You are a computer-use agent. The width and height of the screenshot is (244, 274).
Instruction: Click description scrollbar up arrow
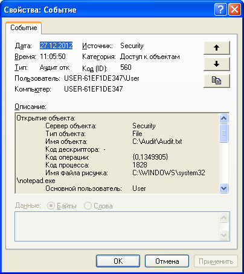point(224,118)
